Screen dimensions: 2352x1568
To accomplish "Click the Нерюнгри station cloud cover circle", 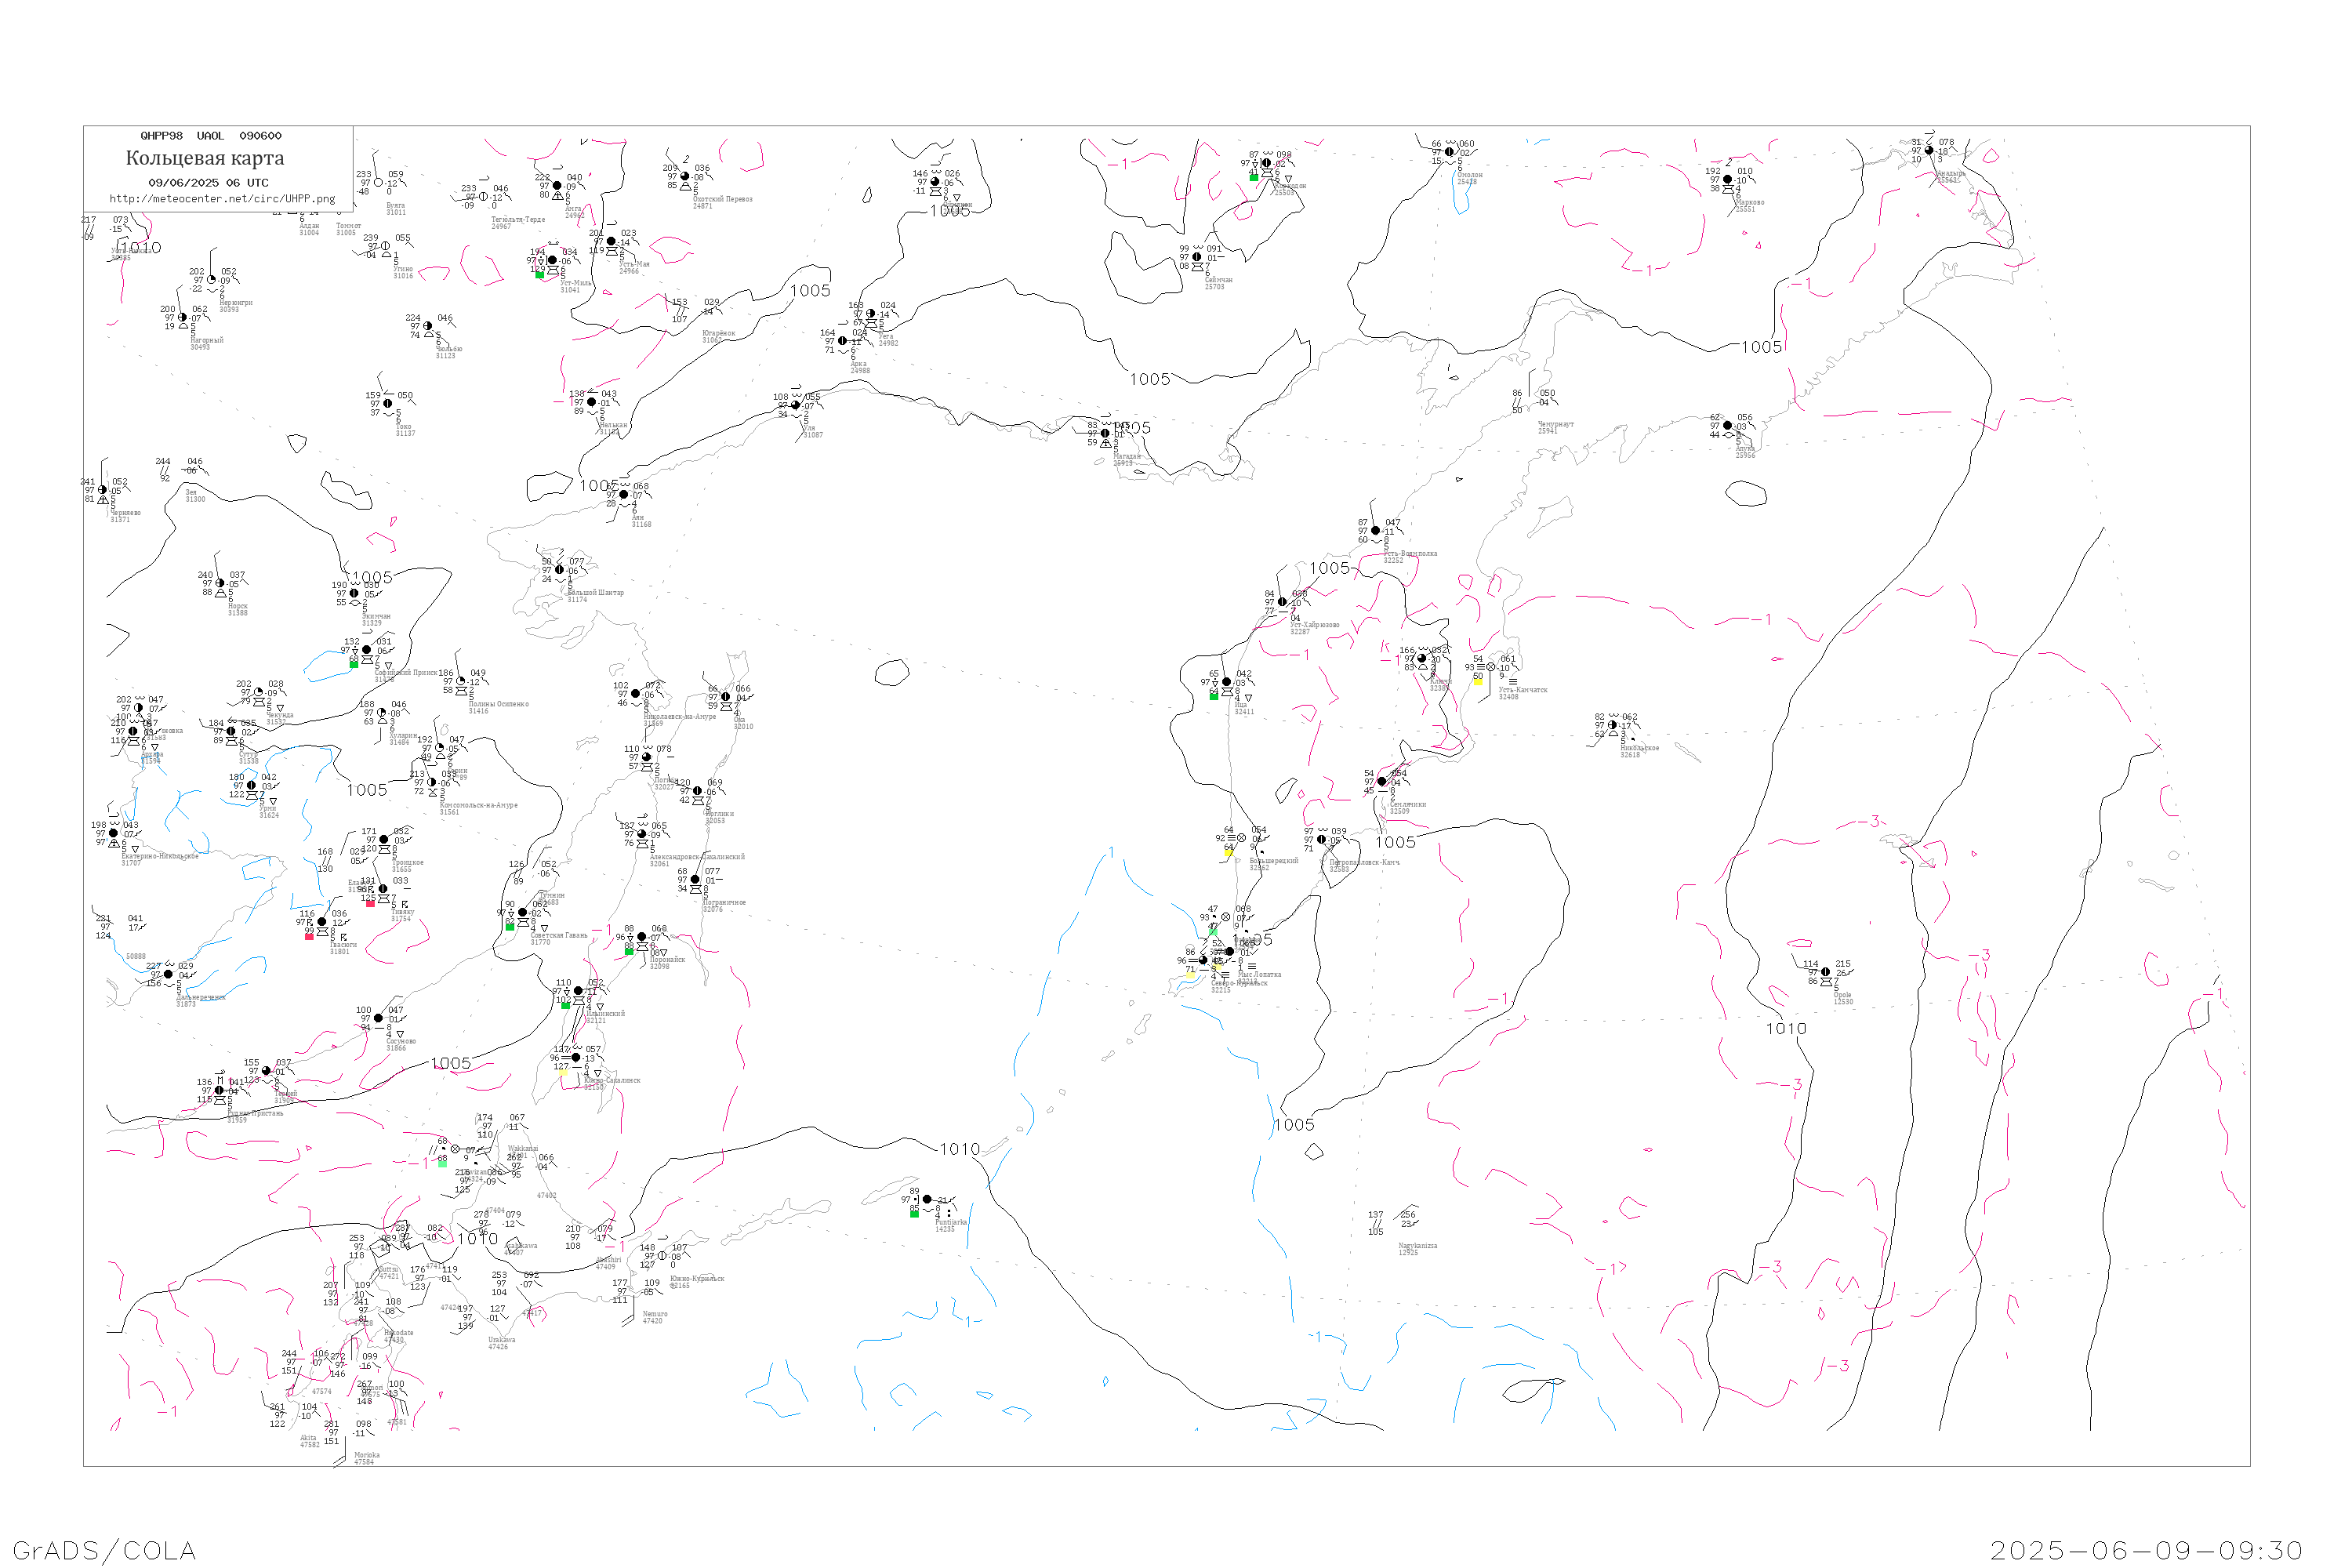I will 211,280.
